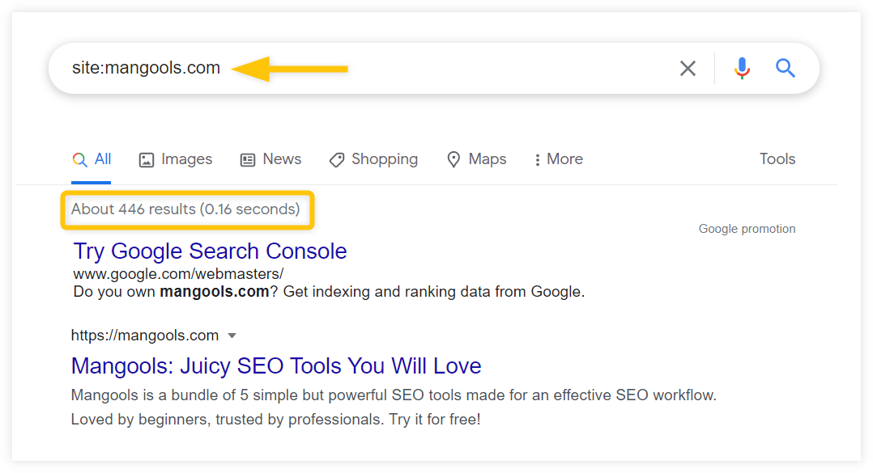Open the Tools filter options
873x473 pixels.
click(x=777, y=159)
